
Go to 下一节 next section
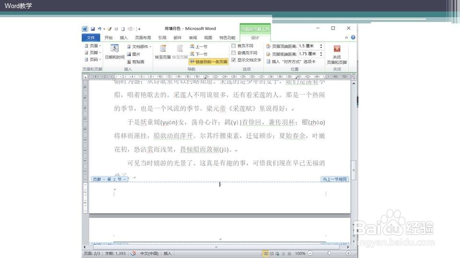pyautogui.click(x=198, y=54)
